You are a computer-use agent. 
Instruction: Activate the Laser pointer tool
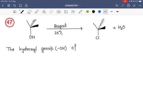(x=80, y=12)
